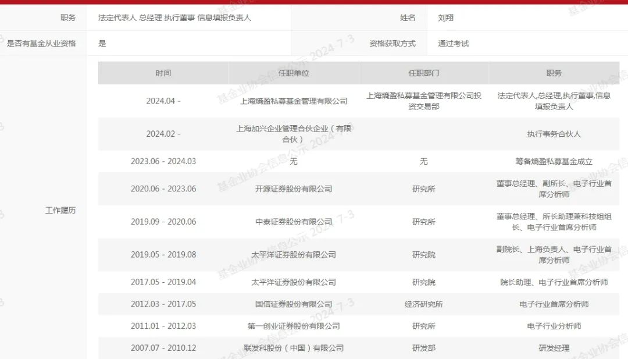The image size is (628, 359).
Task: Click 研究院 in the 2019.05 row
Action: [424, 254]
